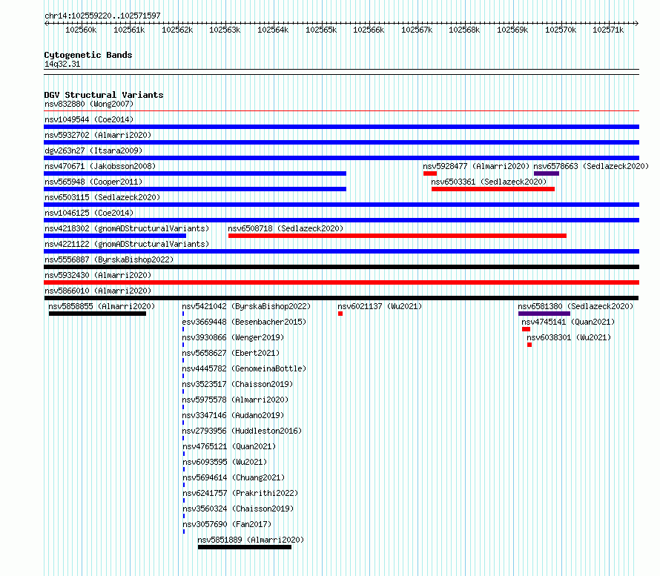660x576 pixels.
Task: Open nsv5658627 (Ebert2021) variant
Action: tap(231, 353)
